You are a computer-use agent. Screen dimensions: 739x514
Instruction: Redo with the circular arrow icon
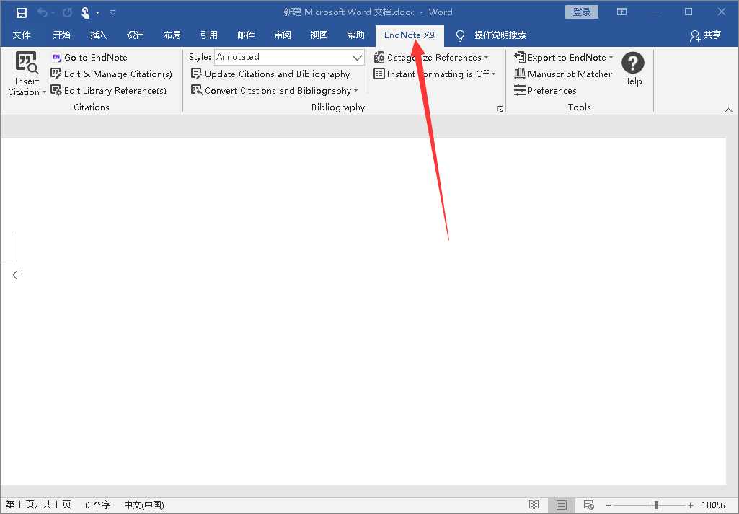click(67, 13)
